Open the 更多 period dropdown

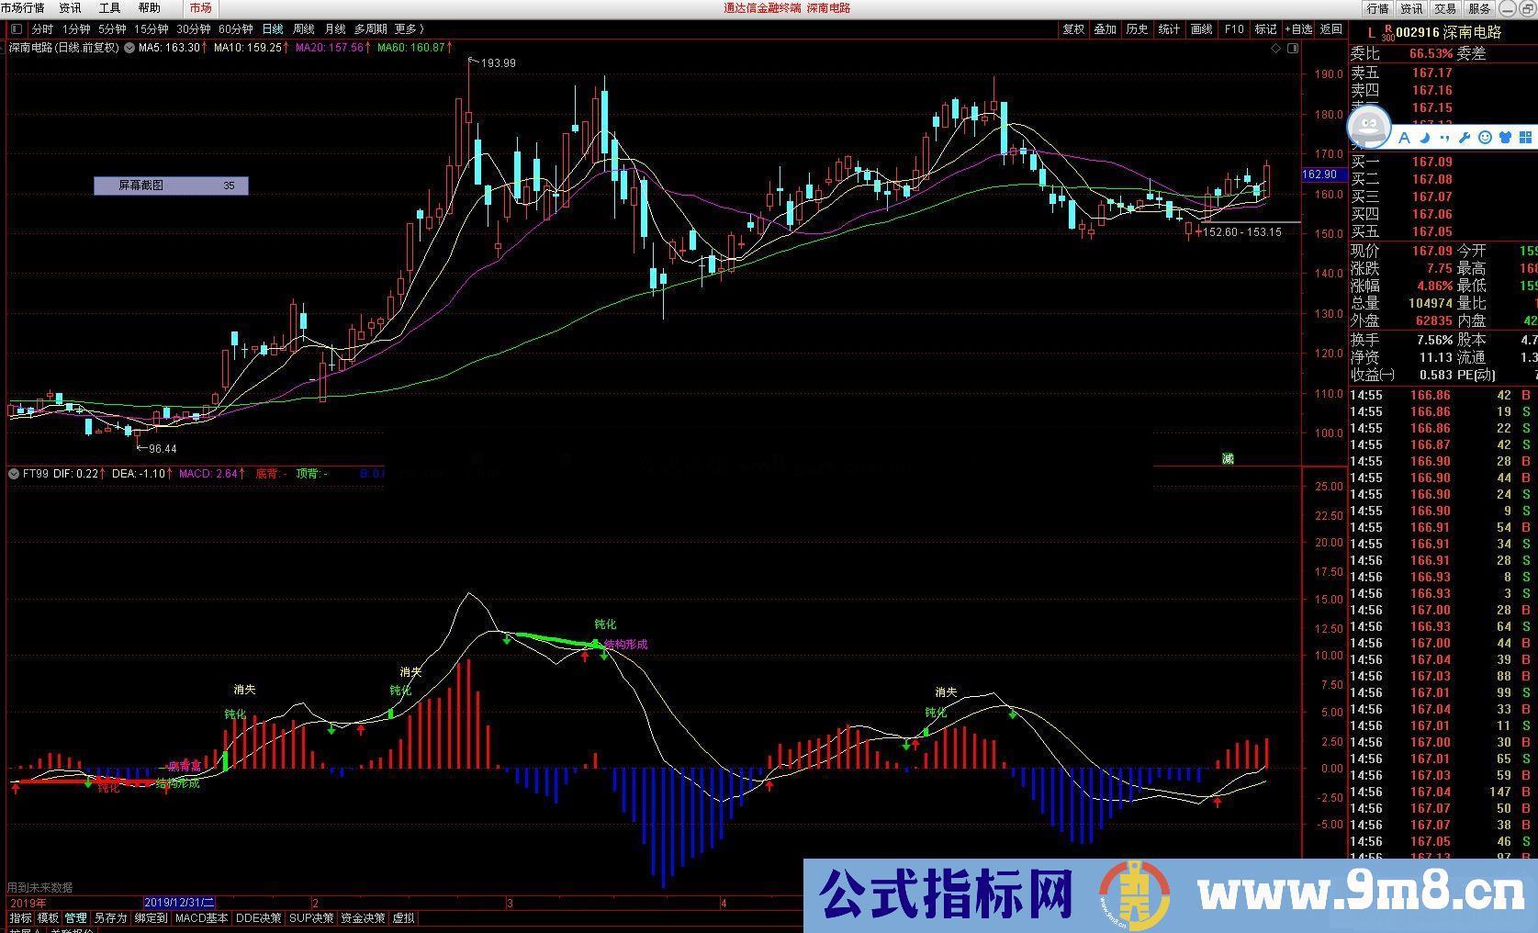coord(405,28)
